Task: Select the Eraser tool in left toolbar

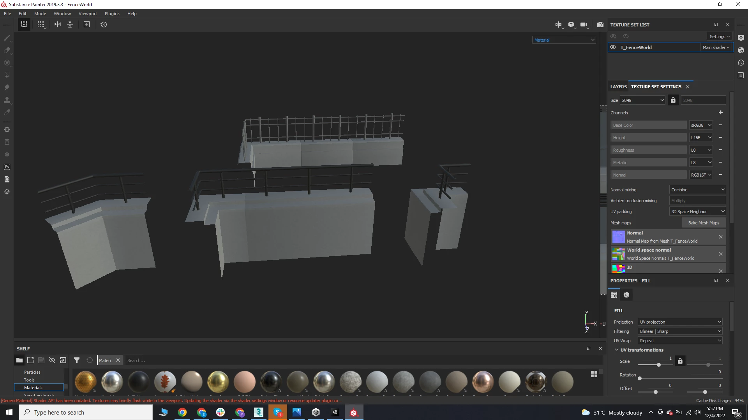Action: click(7, 50)
